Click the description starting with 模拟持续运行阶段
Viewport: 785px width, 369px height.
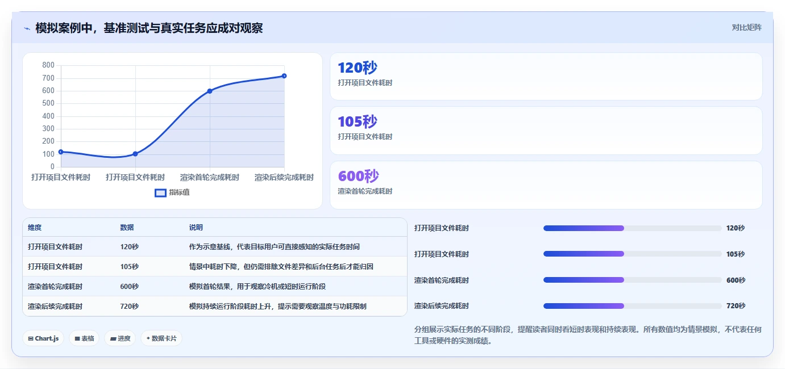pos(277,307)
